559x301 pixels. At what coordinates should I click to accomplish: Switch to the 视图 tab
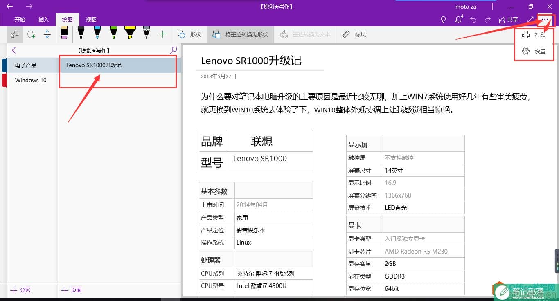click(91, 20)
